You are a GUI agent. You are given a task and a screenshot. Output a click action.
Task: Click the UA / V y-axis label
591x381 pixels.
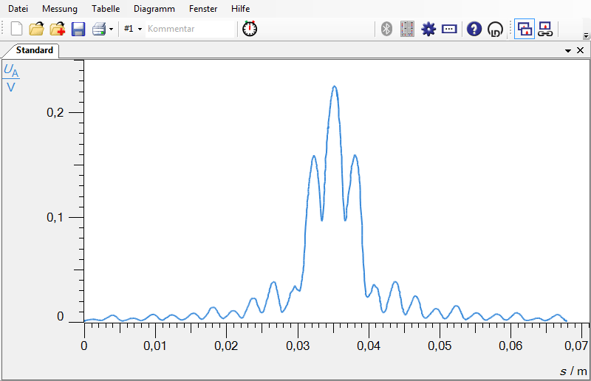tap(11, 78)
